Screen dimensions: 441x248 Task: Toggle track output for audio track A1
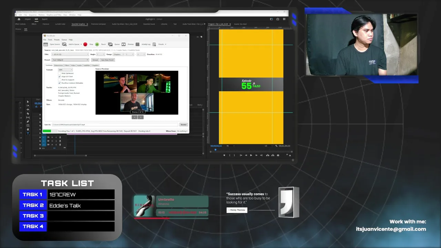(x=48, y=137)
